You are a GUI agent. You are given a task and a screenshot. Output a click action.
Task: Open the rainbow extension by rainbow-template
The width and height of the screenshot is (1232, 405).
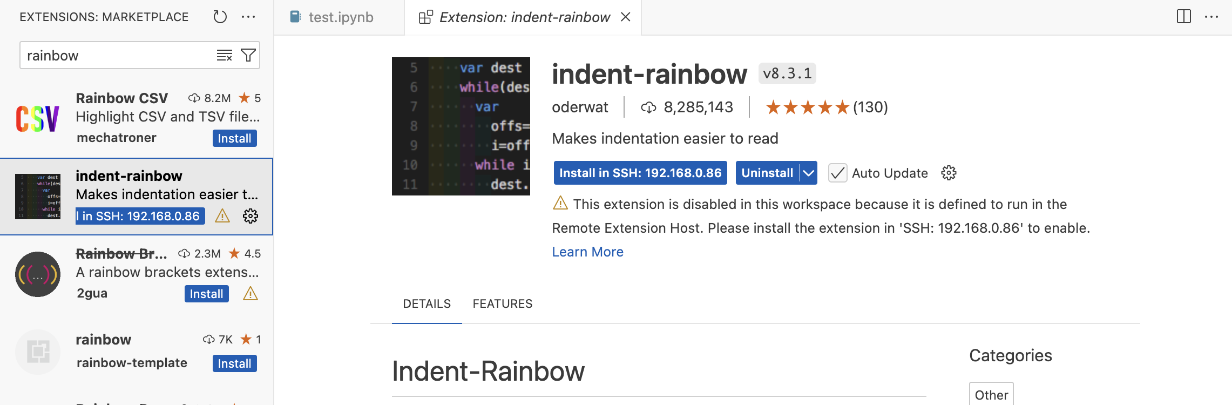pyautogui.click(x=103, y=340)
